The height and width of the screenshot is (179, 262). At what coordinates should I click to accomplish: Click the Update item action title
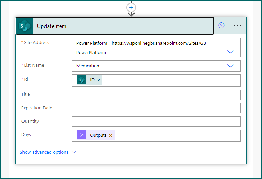tap(51, 26)
